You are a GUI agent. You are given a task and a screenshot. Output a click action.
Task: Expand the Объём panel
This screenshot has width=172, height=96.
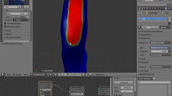pyautogui.click(x=142, y=59)
